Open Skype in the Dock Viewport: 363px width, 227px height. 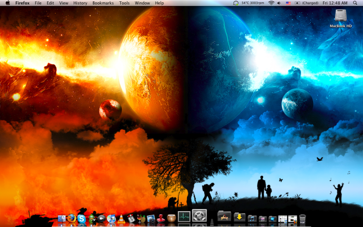pos(82,218)
